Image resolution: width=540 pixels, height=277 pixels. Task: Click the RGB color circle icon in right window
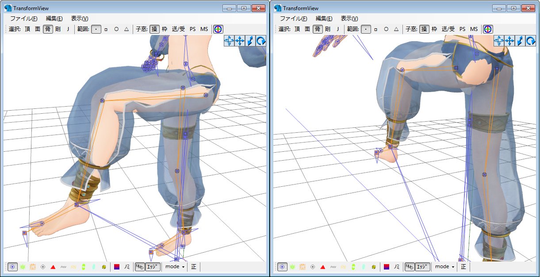tap(488, 29)
